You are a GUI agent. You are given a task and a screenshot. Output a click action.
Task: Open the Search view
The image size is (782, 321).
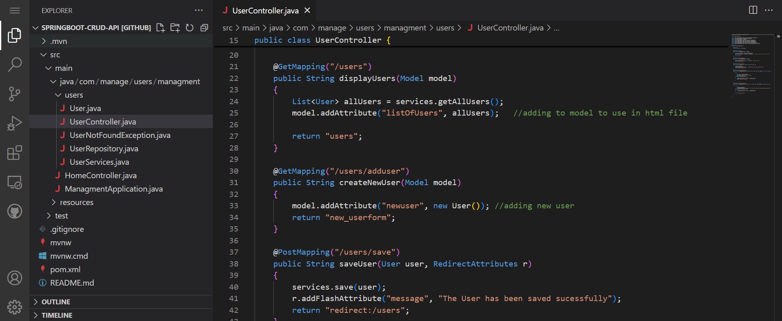click(x=15, y=65)
